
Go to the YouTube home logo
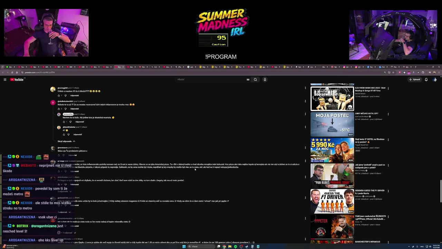pos(17,80)
